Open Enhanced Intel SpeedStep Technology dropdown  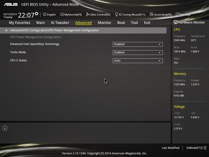(x=137, y=44)
